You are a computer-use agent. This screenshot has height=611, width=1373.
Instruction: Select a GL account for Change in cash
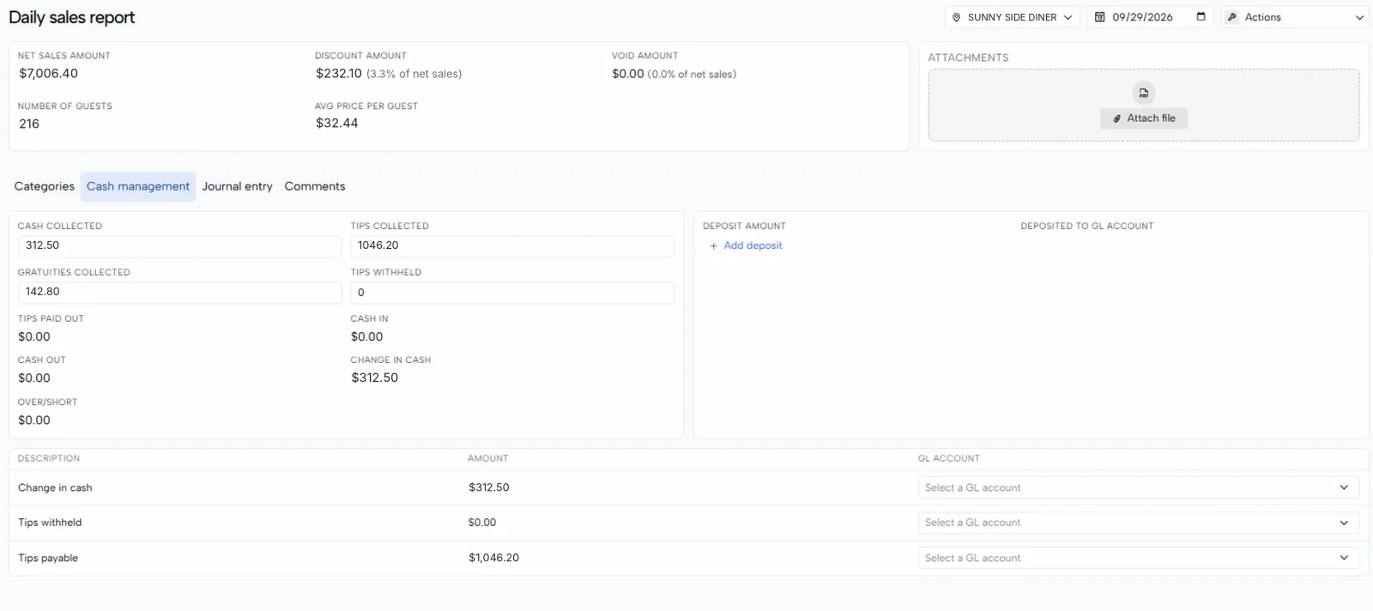pos(1138,487)
